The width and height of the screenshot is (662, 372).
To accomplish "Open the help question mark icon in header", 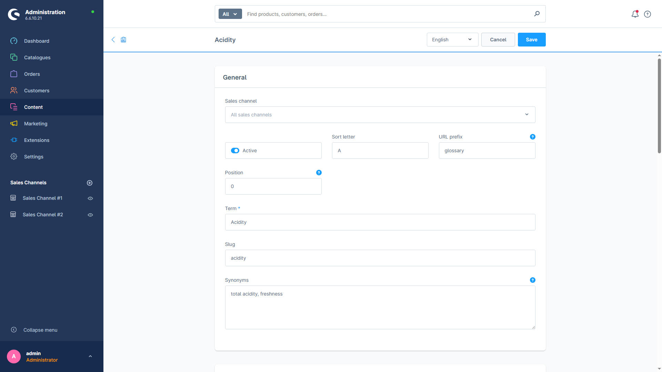I will pos(648,14).
